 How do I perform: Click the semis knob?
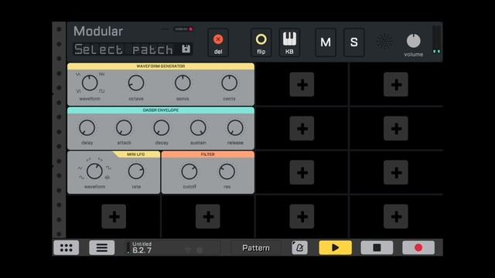pos(183,83)
